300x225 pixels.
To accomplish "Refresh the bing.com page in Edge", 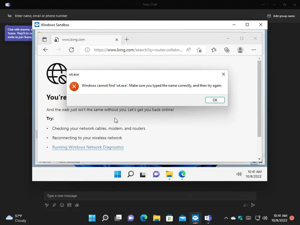I will (71, 50).
